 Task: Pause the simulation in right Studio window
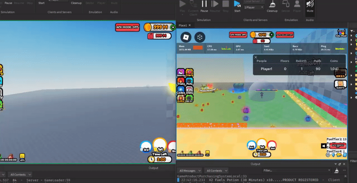[204, 6]
